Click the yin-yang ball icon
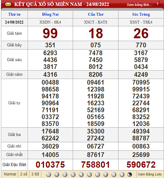The width and height of the screenshot is (164, 178). point(130,174)
